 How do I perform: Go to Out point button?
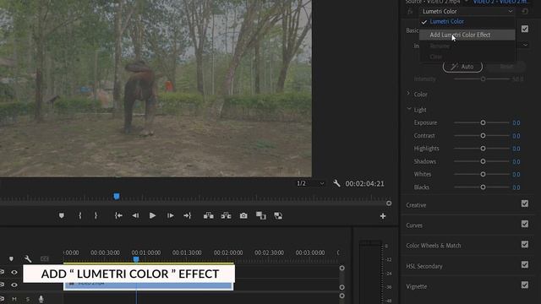(188, 216)
